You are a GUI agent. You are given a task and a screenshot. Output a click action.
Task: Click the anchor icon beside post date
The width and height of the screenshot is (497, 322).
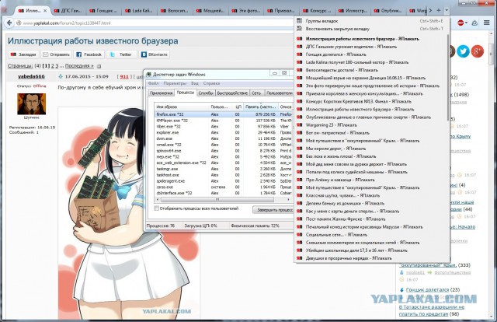click(61, 76)
